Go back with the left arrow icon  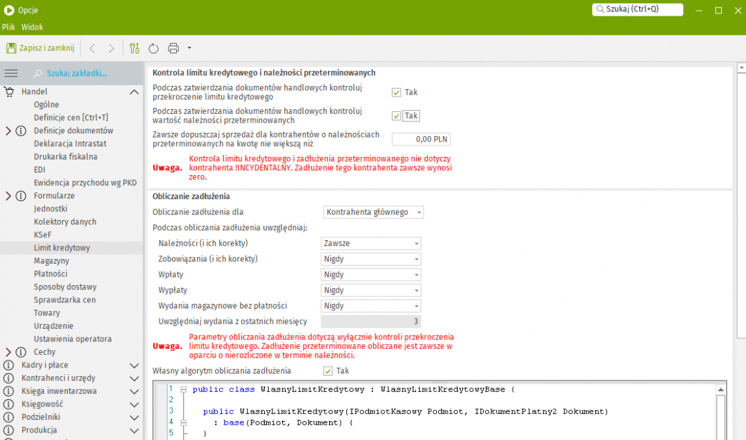(92, 48)
